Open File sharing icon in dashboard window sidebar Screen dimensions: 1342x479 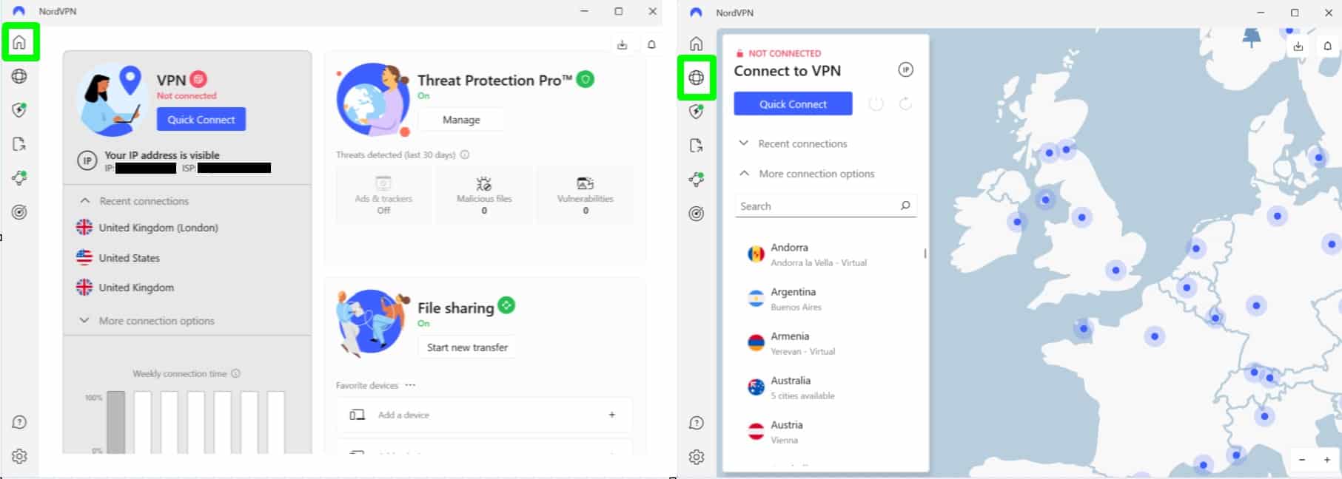pyautogui.click(x=19, y=144)
